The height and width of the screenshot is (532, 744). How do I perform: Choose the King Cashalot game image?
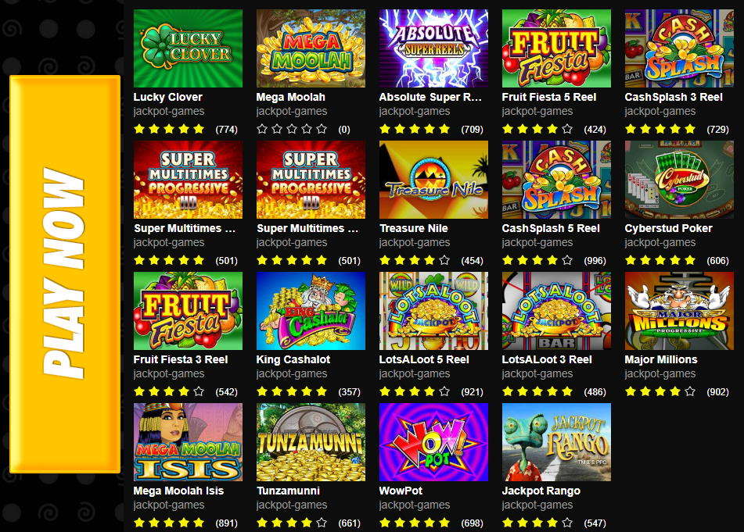point(311,311)
